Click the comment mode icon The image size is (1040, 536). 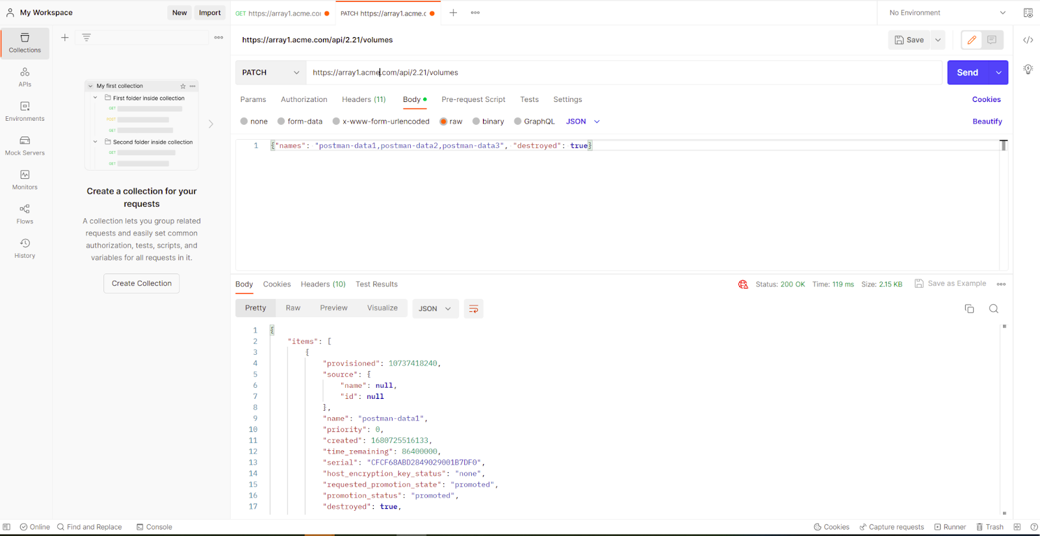click(x=992, y=40)
